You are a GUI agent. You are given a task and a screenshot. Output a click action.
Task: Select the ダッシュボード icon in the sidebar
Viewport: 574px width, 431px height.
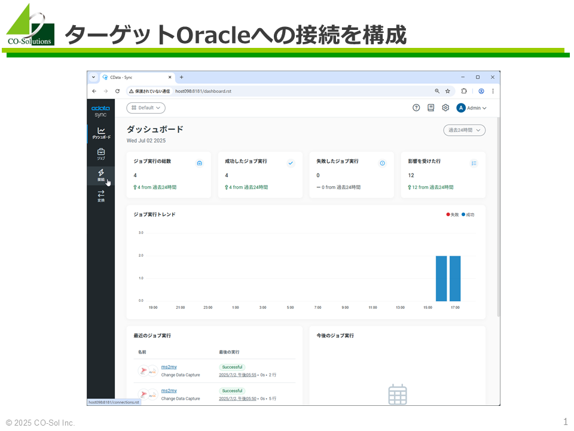point(101,130)
